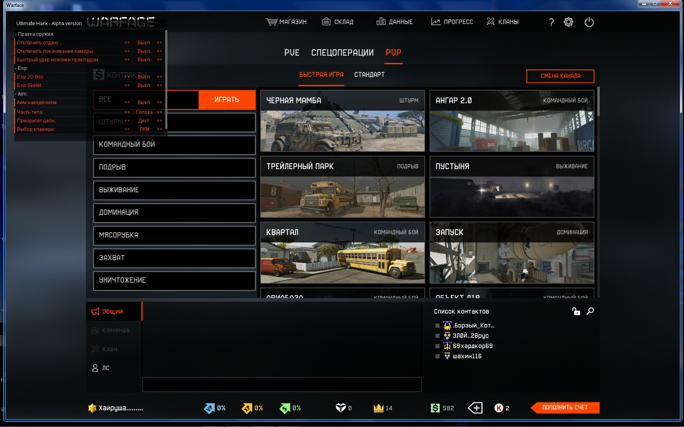Image resolution: width=684 pixels, height=427 pixels.
Task: Click the add-currency plus arrow icon
Action: 475,407
